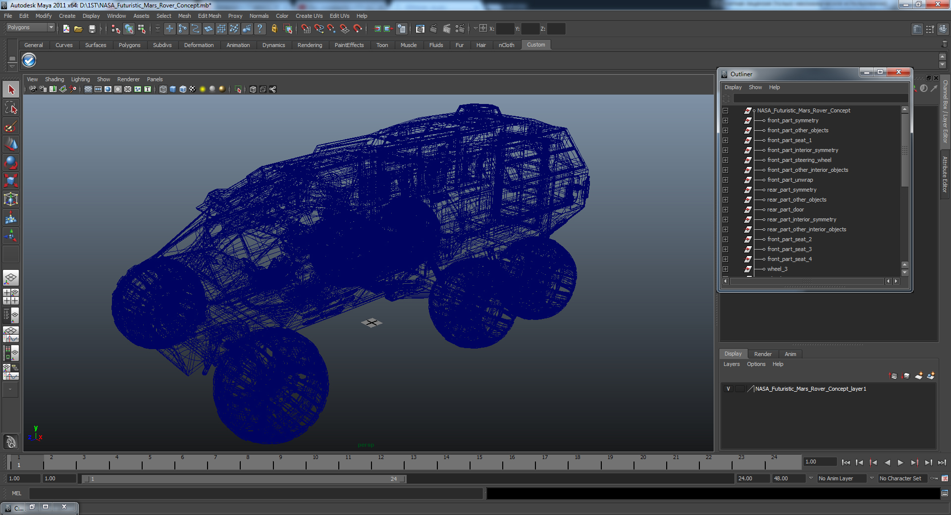The height and width of the screenshot is (515, 951).
Task: Open the No Character Set dropdown
Action: [x=902, y=478]
